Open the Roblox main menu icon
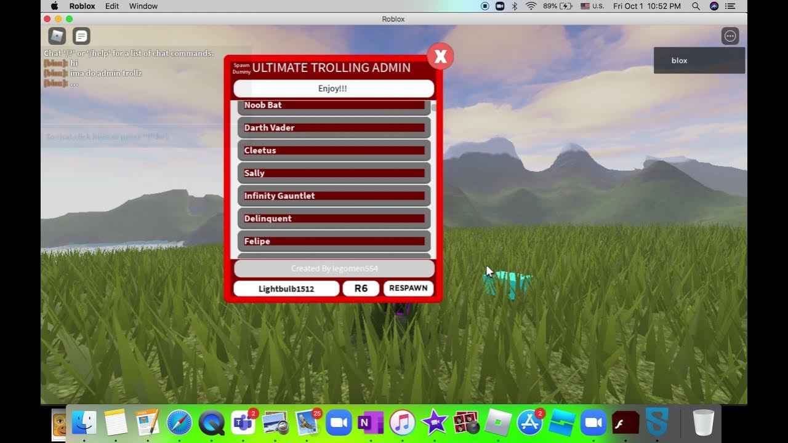Screen dimensions: 788x443 coord(57,36)
